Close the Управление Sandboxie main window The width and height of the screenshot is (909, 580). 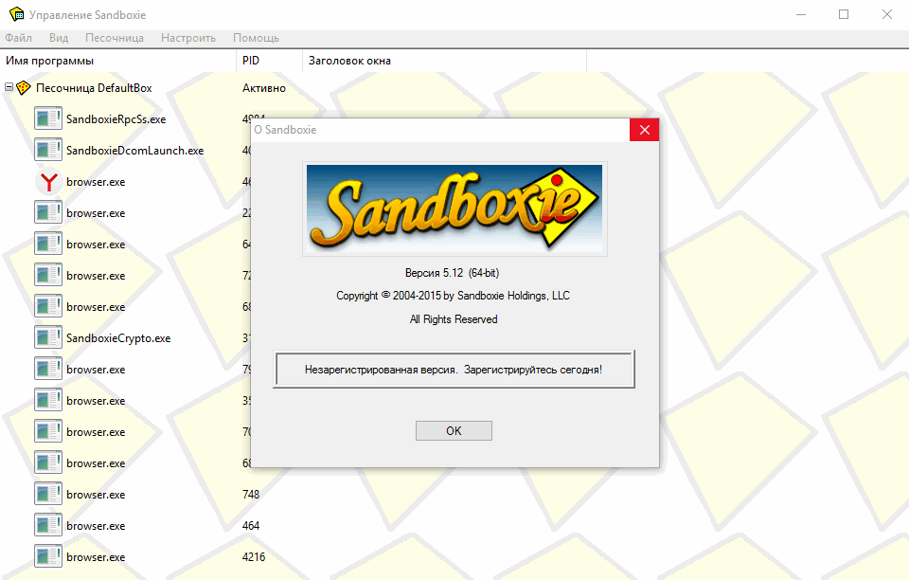pyautogui.click(x=887, y=14)
